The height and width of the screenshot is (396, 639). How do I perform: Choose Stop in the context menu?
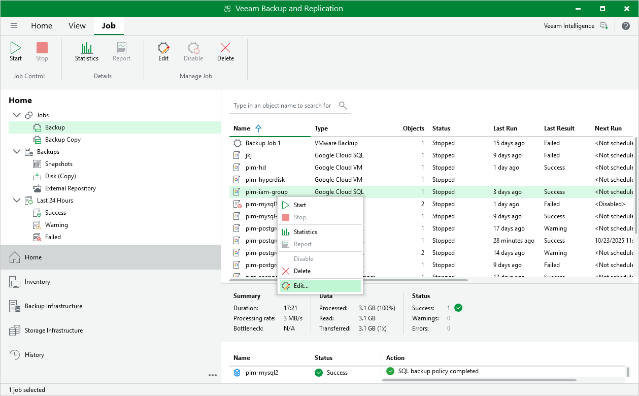(320, 217)
